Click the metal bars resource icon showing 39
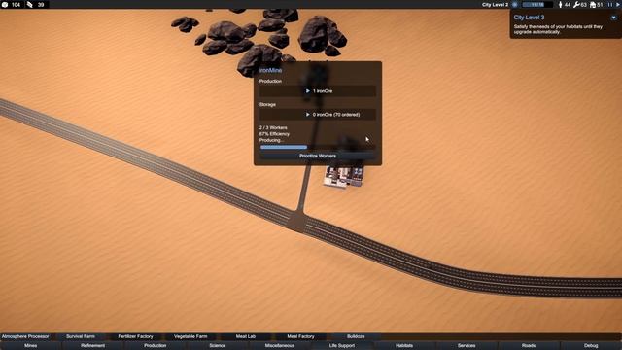The image size is (622, 350). (30, 4)
